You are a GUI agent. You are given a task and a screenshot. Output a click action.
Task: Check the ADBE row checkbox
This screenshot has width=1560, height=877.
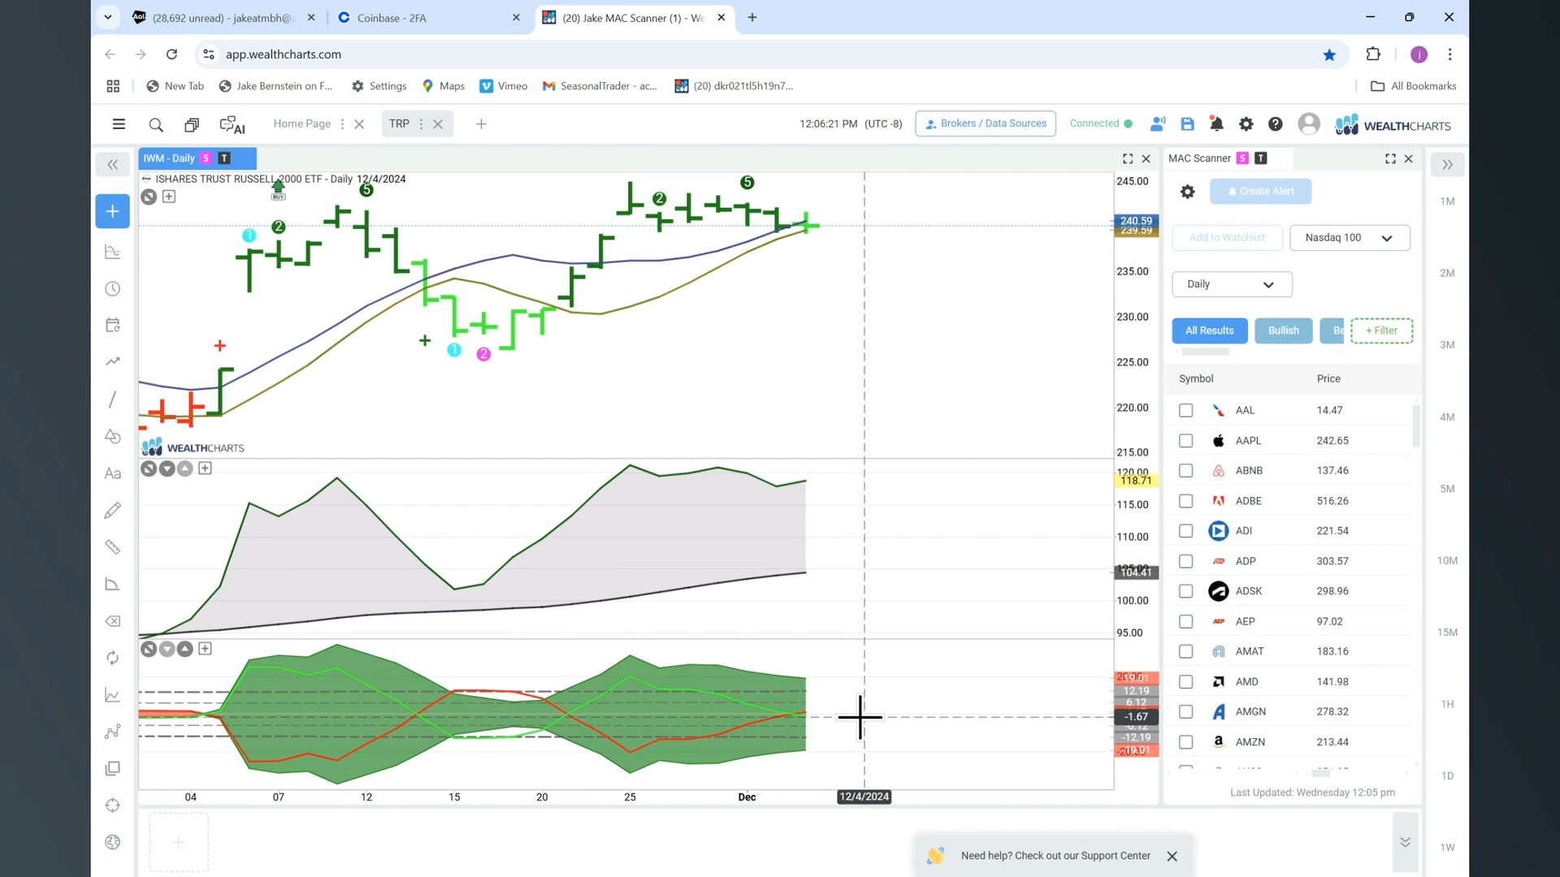(x=1185, y=501)
